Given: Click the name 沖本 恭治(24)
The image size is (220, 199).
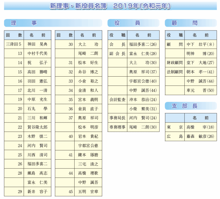Looking at the screenshot, I should point(143,100).
